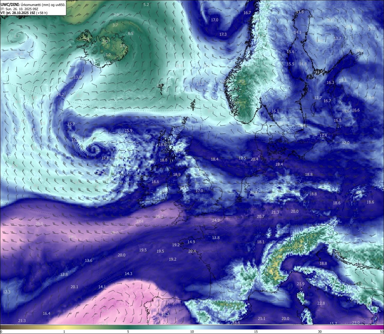Click the 17.4 precipitation value
Viewport: 384px width, 334px height.
tap(323, 136)
